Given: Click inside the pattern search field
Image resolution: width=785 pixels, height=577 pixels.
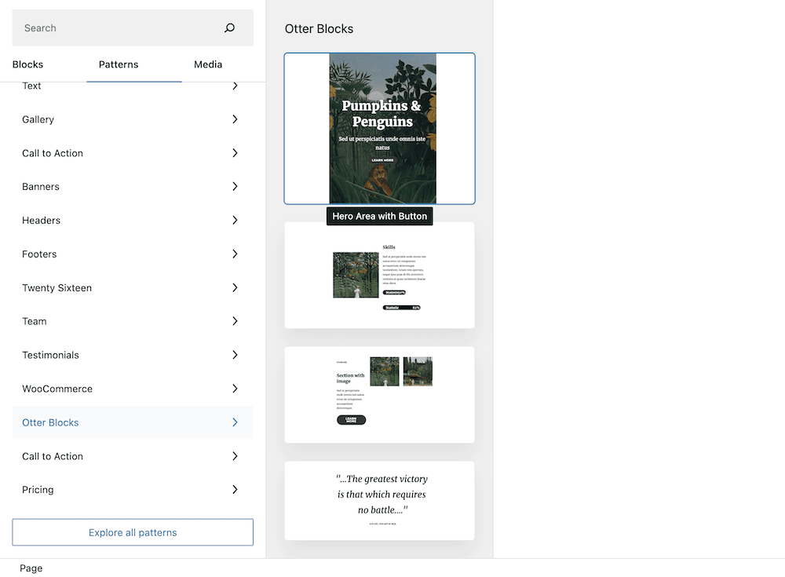Looking at the screenshot, I should point(118,27).
